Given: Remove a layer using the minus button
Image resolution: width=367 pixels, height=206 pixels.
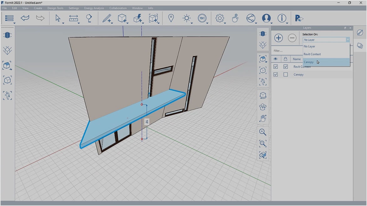Looking at the screenshot, I should [x=292, y=38].
